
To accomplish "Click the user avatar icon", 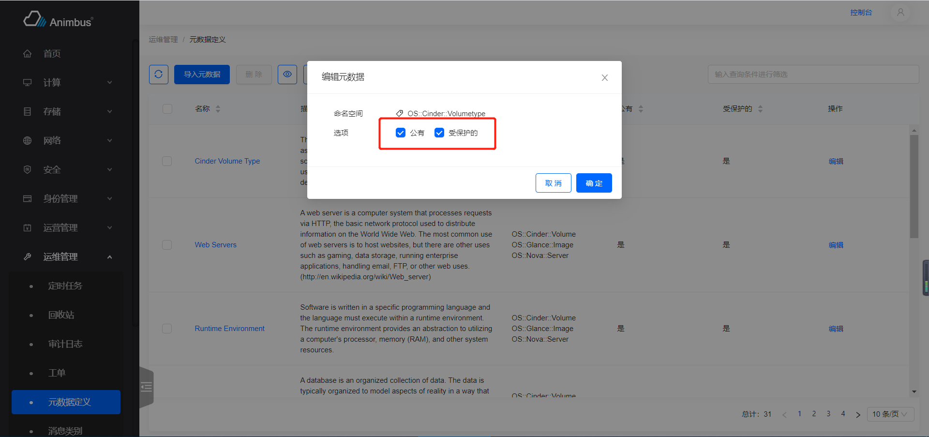I will pos(900,13).
